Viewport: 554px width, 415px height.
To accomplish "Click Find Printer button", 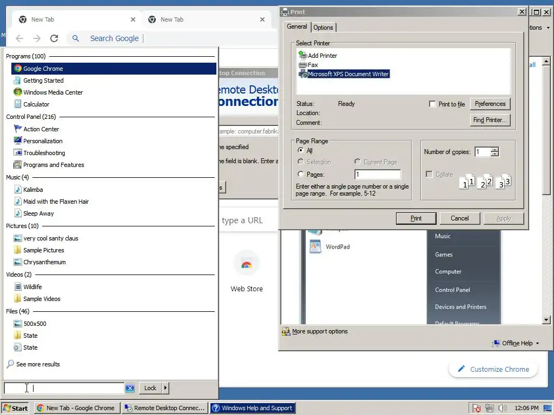I will (490, 120).
